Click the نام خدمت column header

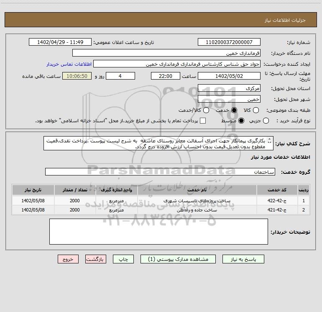[197, 190]
